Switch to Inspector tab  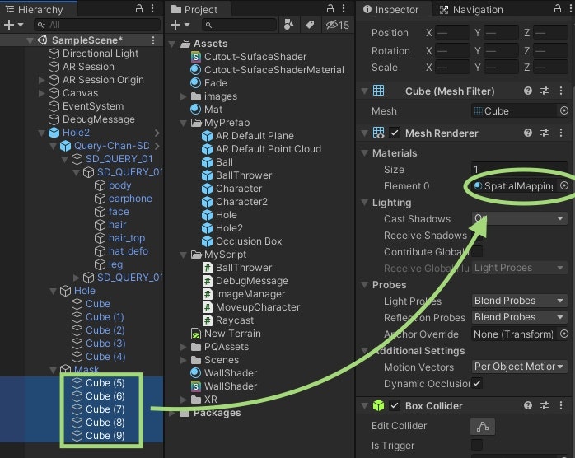coord(391,10)
